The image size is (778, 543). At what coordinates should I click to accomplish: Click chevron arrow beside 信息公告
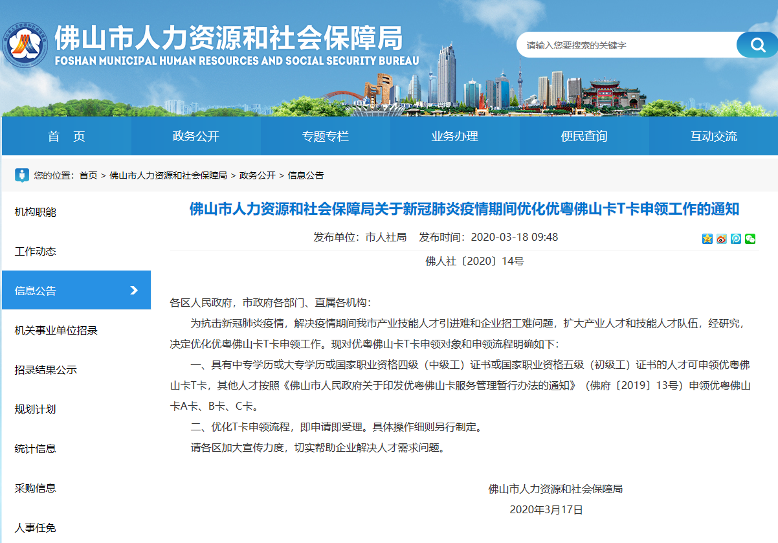tap(134, 291)
